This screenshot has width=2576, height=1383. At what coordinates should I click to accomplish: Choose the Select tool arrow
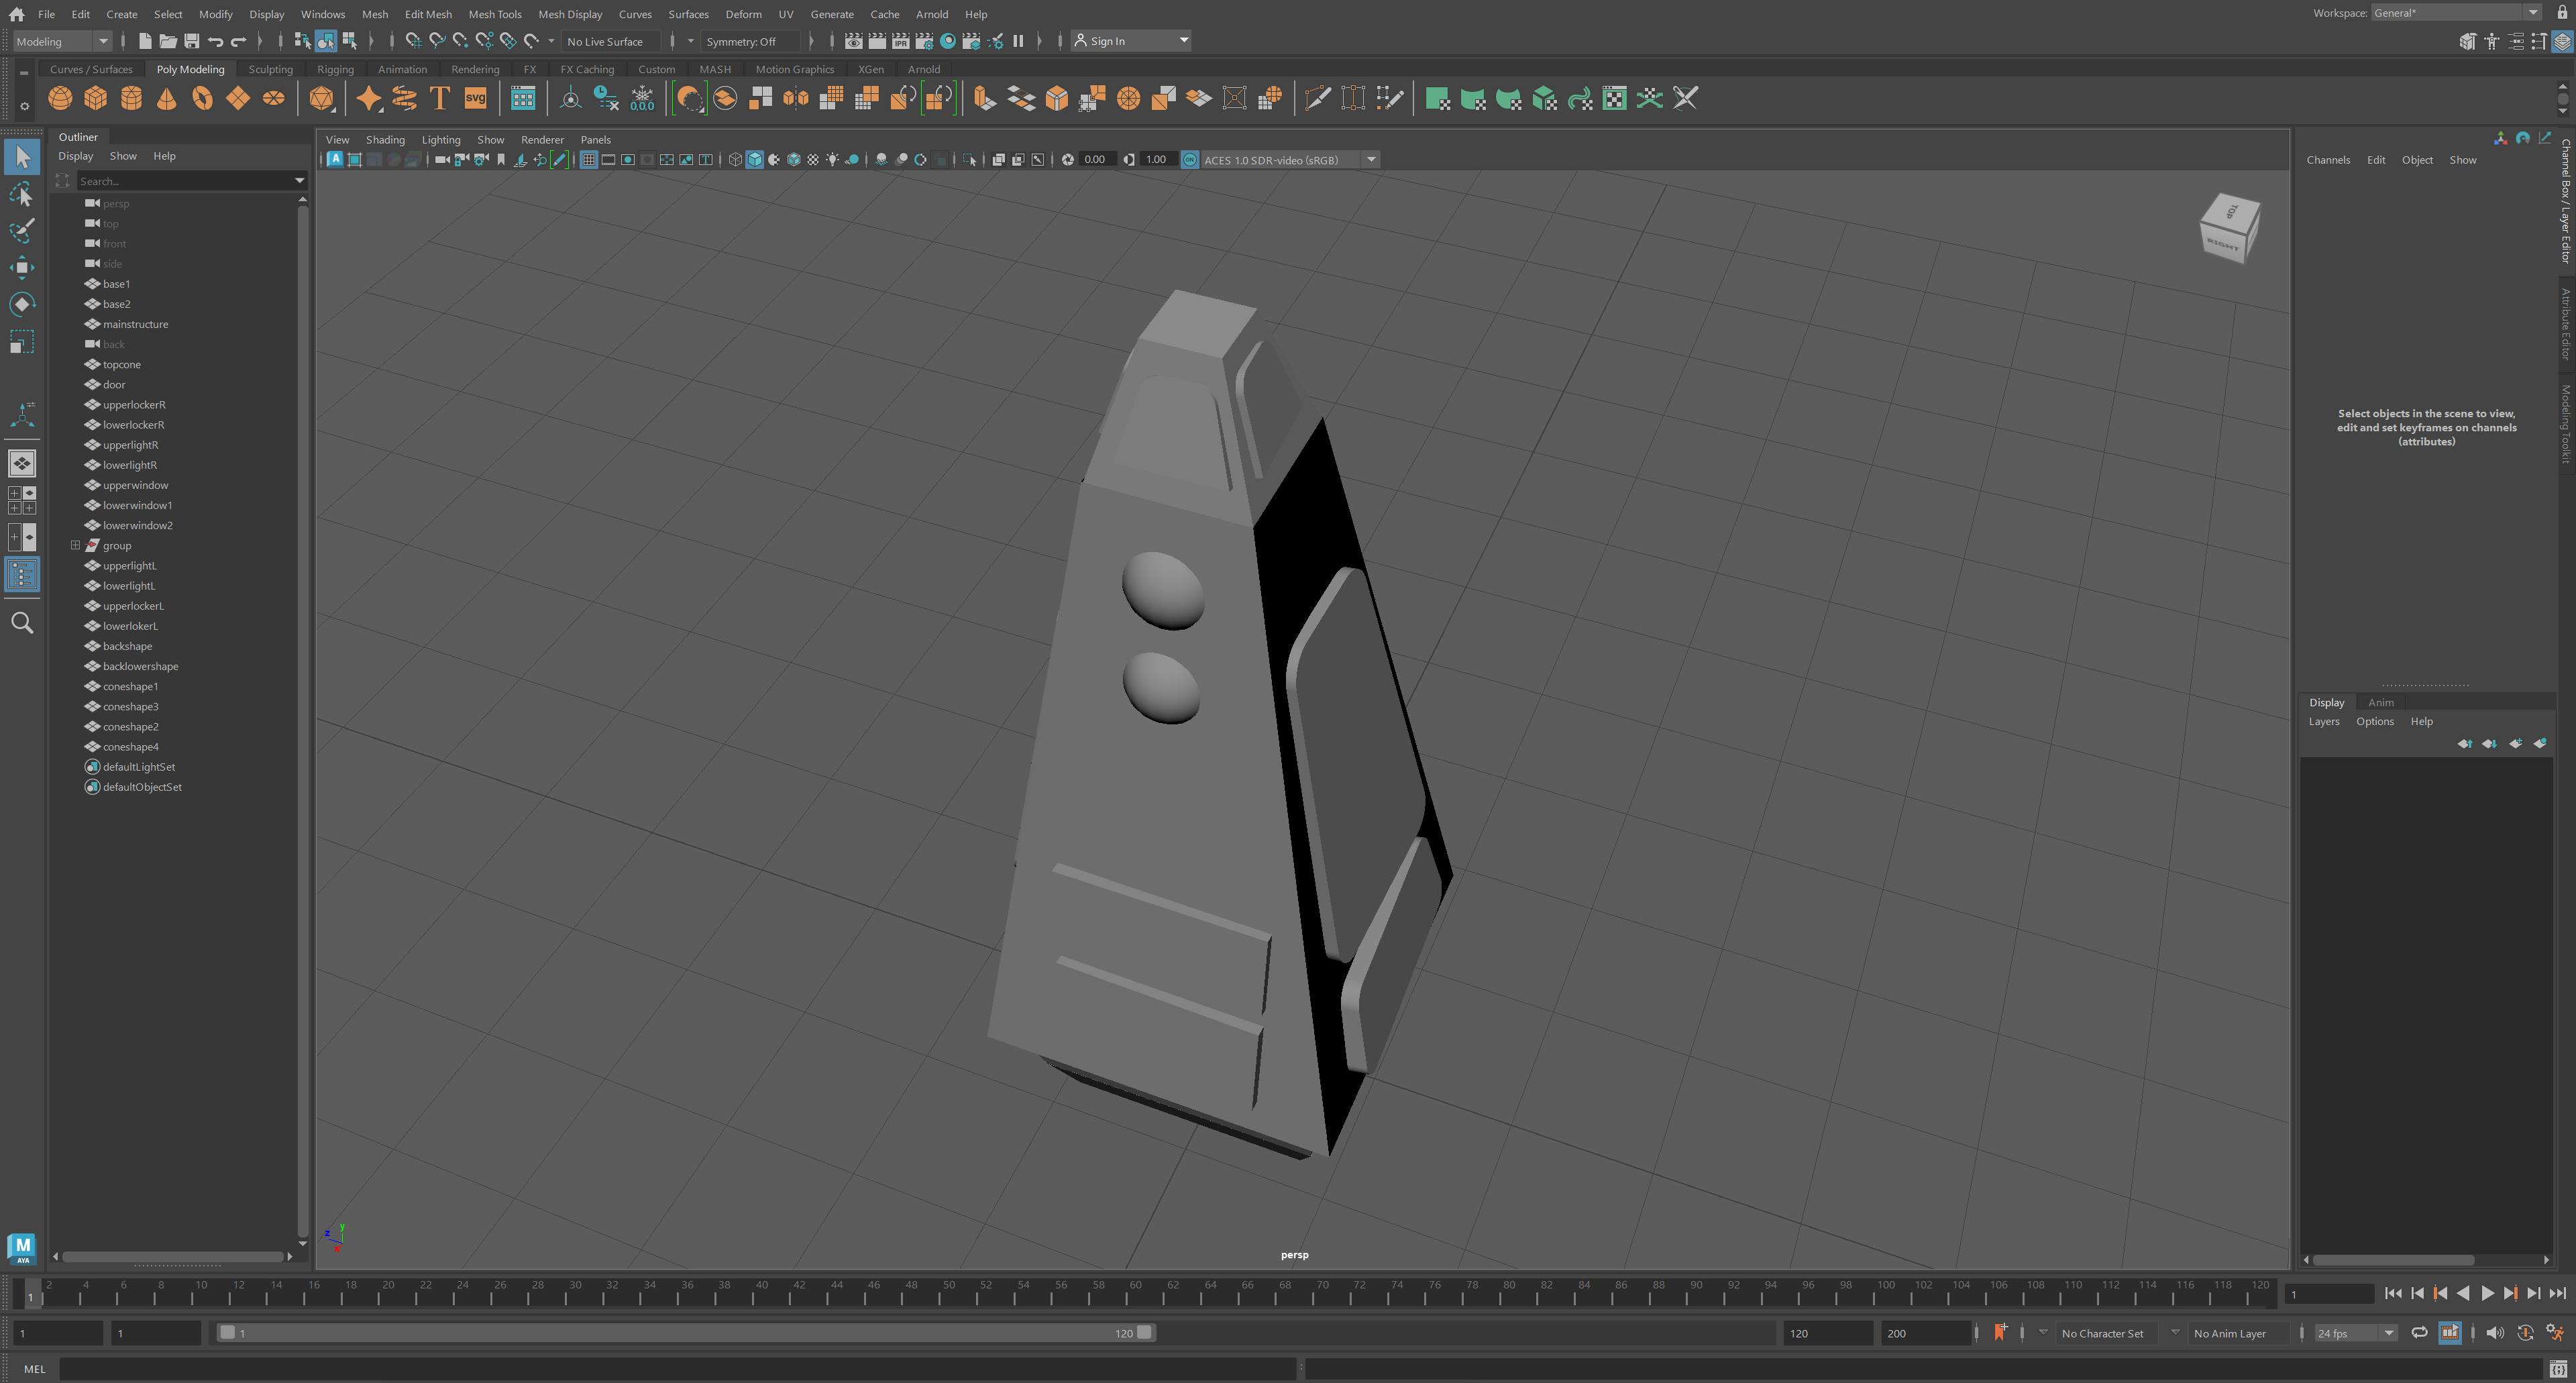[x=22, y=157]
